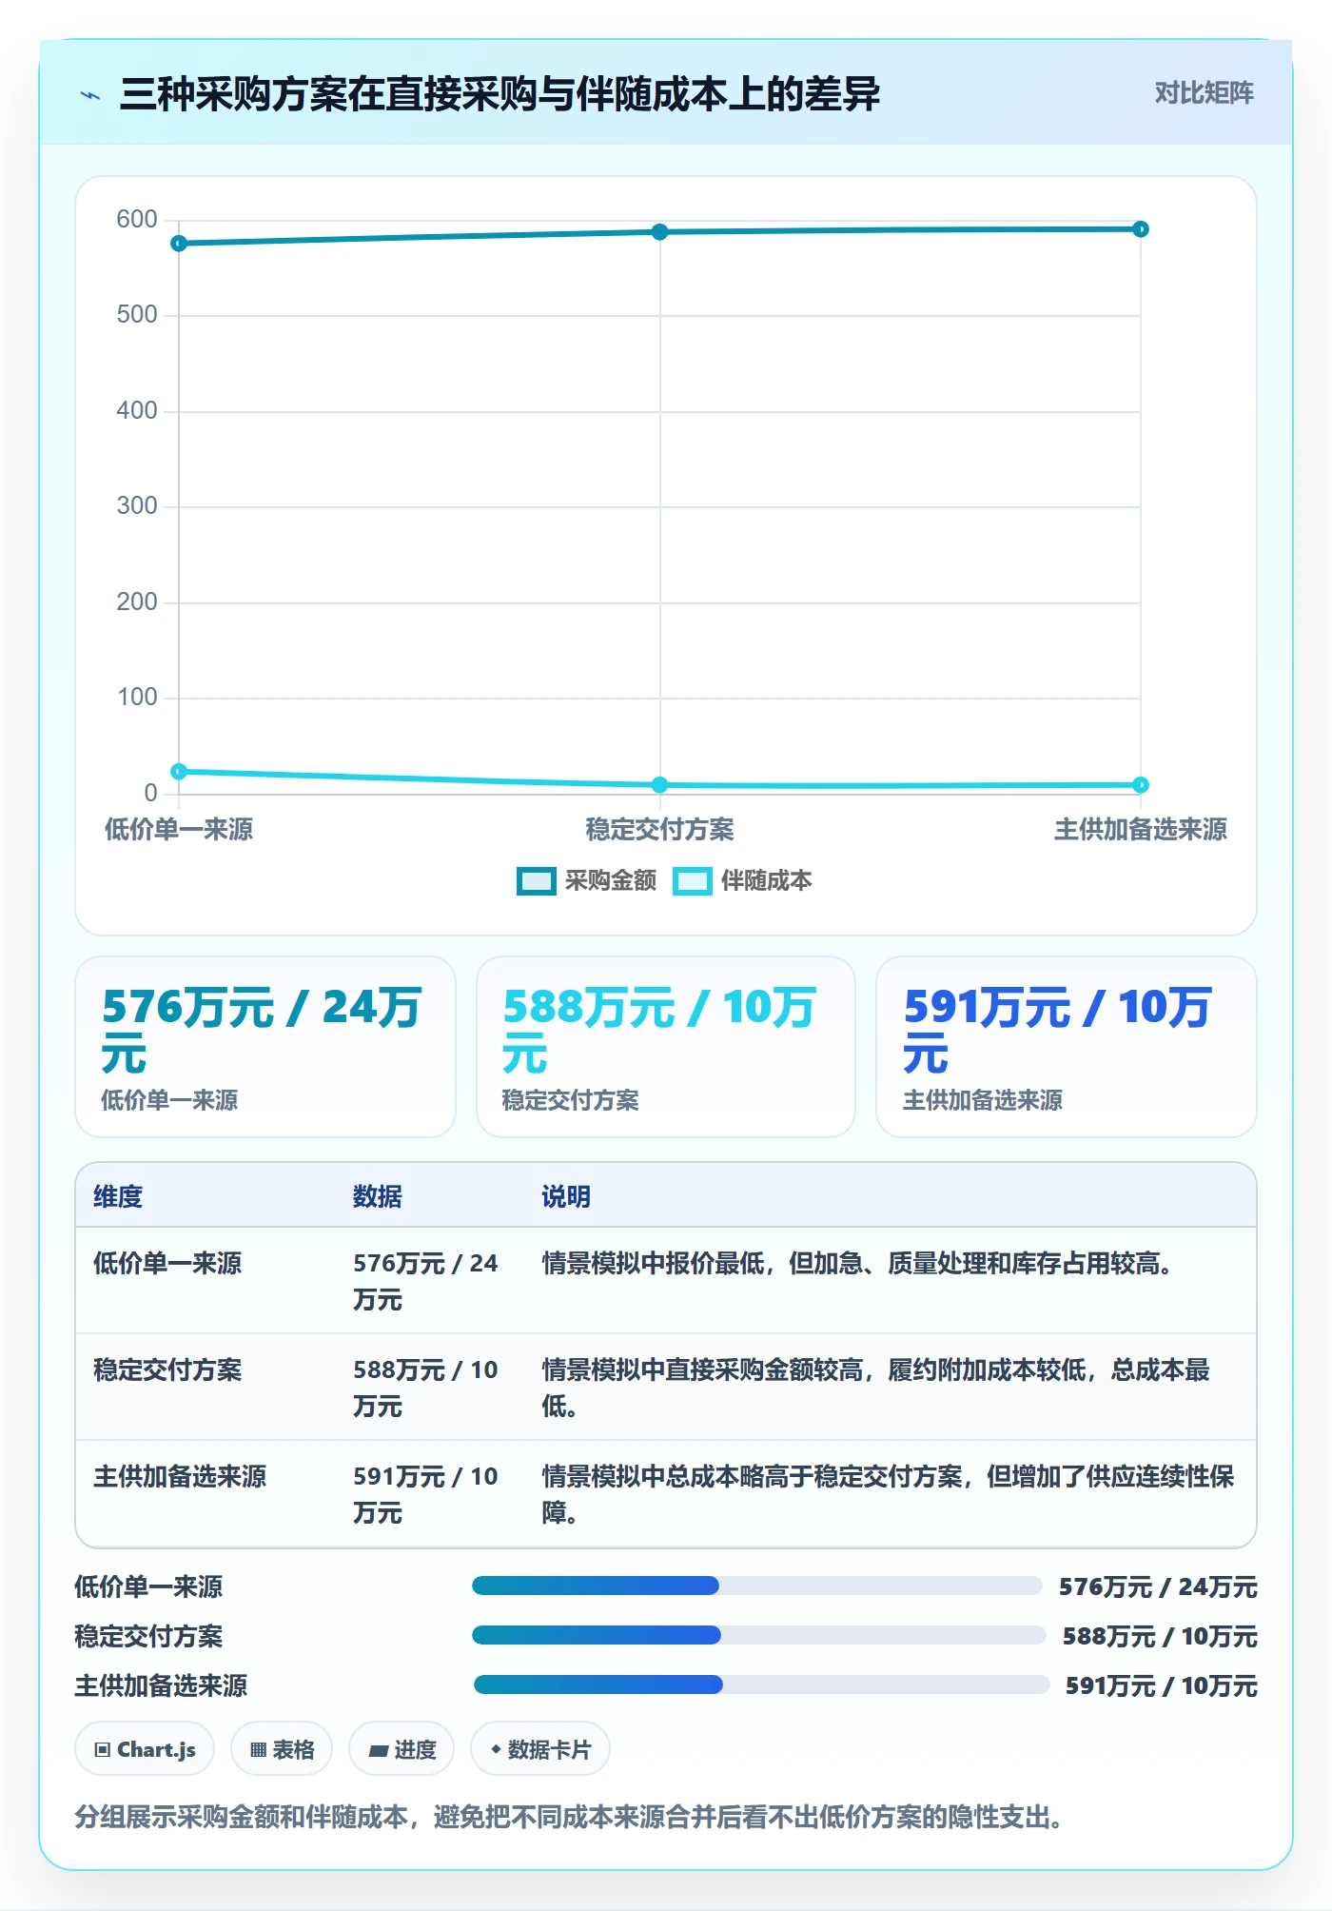Select the 稳定交付方案 table row name
Image resolution: width=1332 pixels, height=1911 pixels.
tap(167, 1369)
